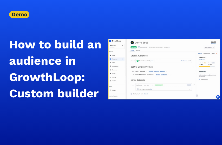Open the dataset type dropdown link
Screen dimensions: 222x145
coord(146,94)
